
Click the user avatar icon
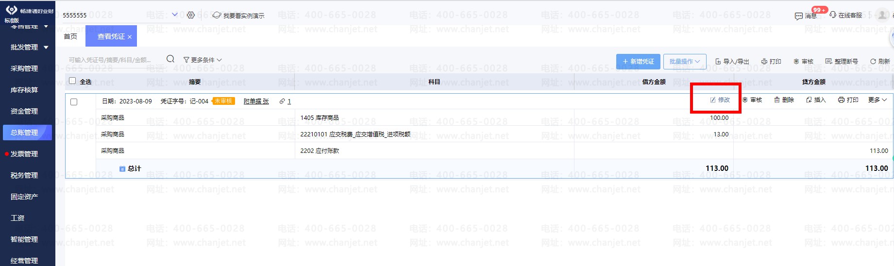[x=882, y=15]
